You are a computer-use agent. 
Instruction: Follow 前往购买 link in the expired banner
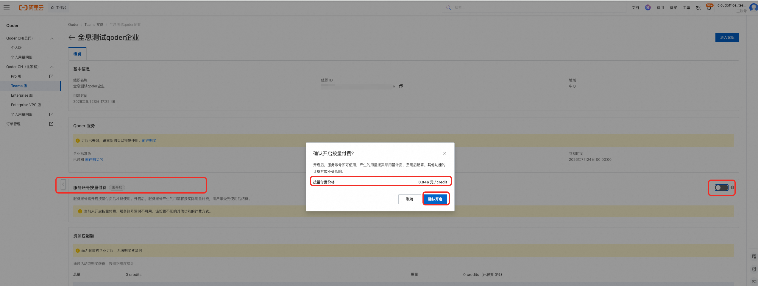click(x=149, y=141)
